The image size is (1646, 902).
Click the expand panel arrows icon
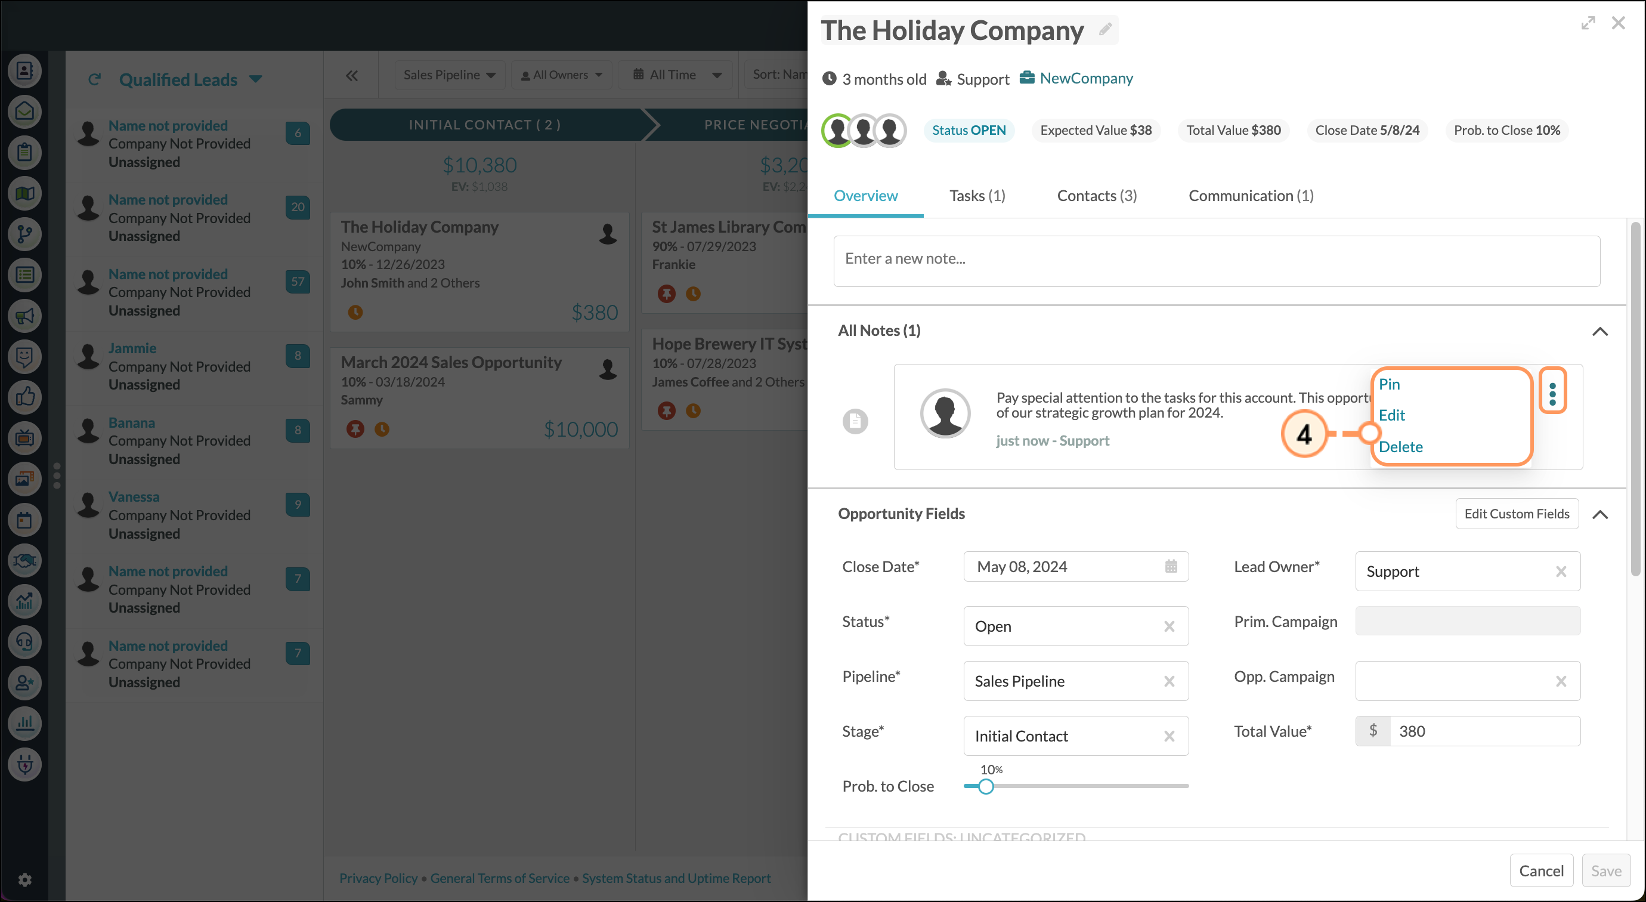click(1588, 24)
